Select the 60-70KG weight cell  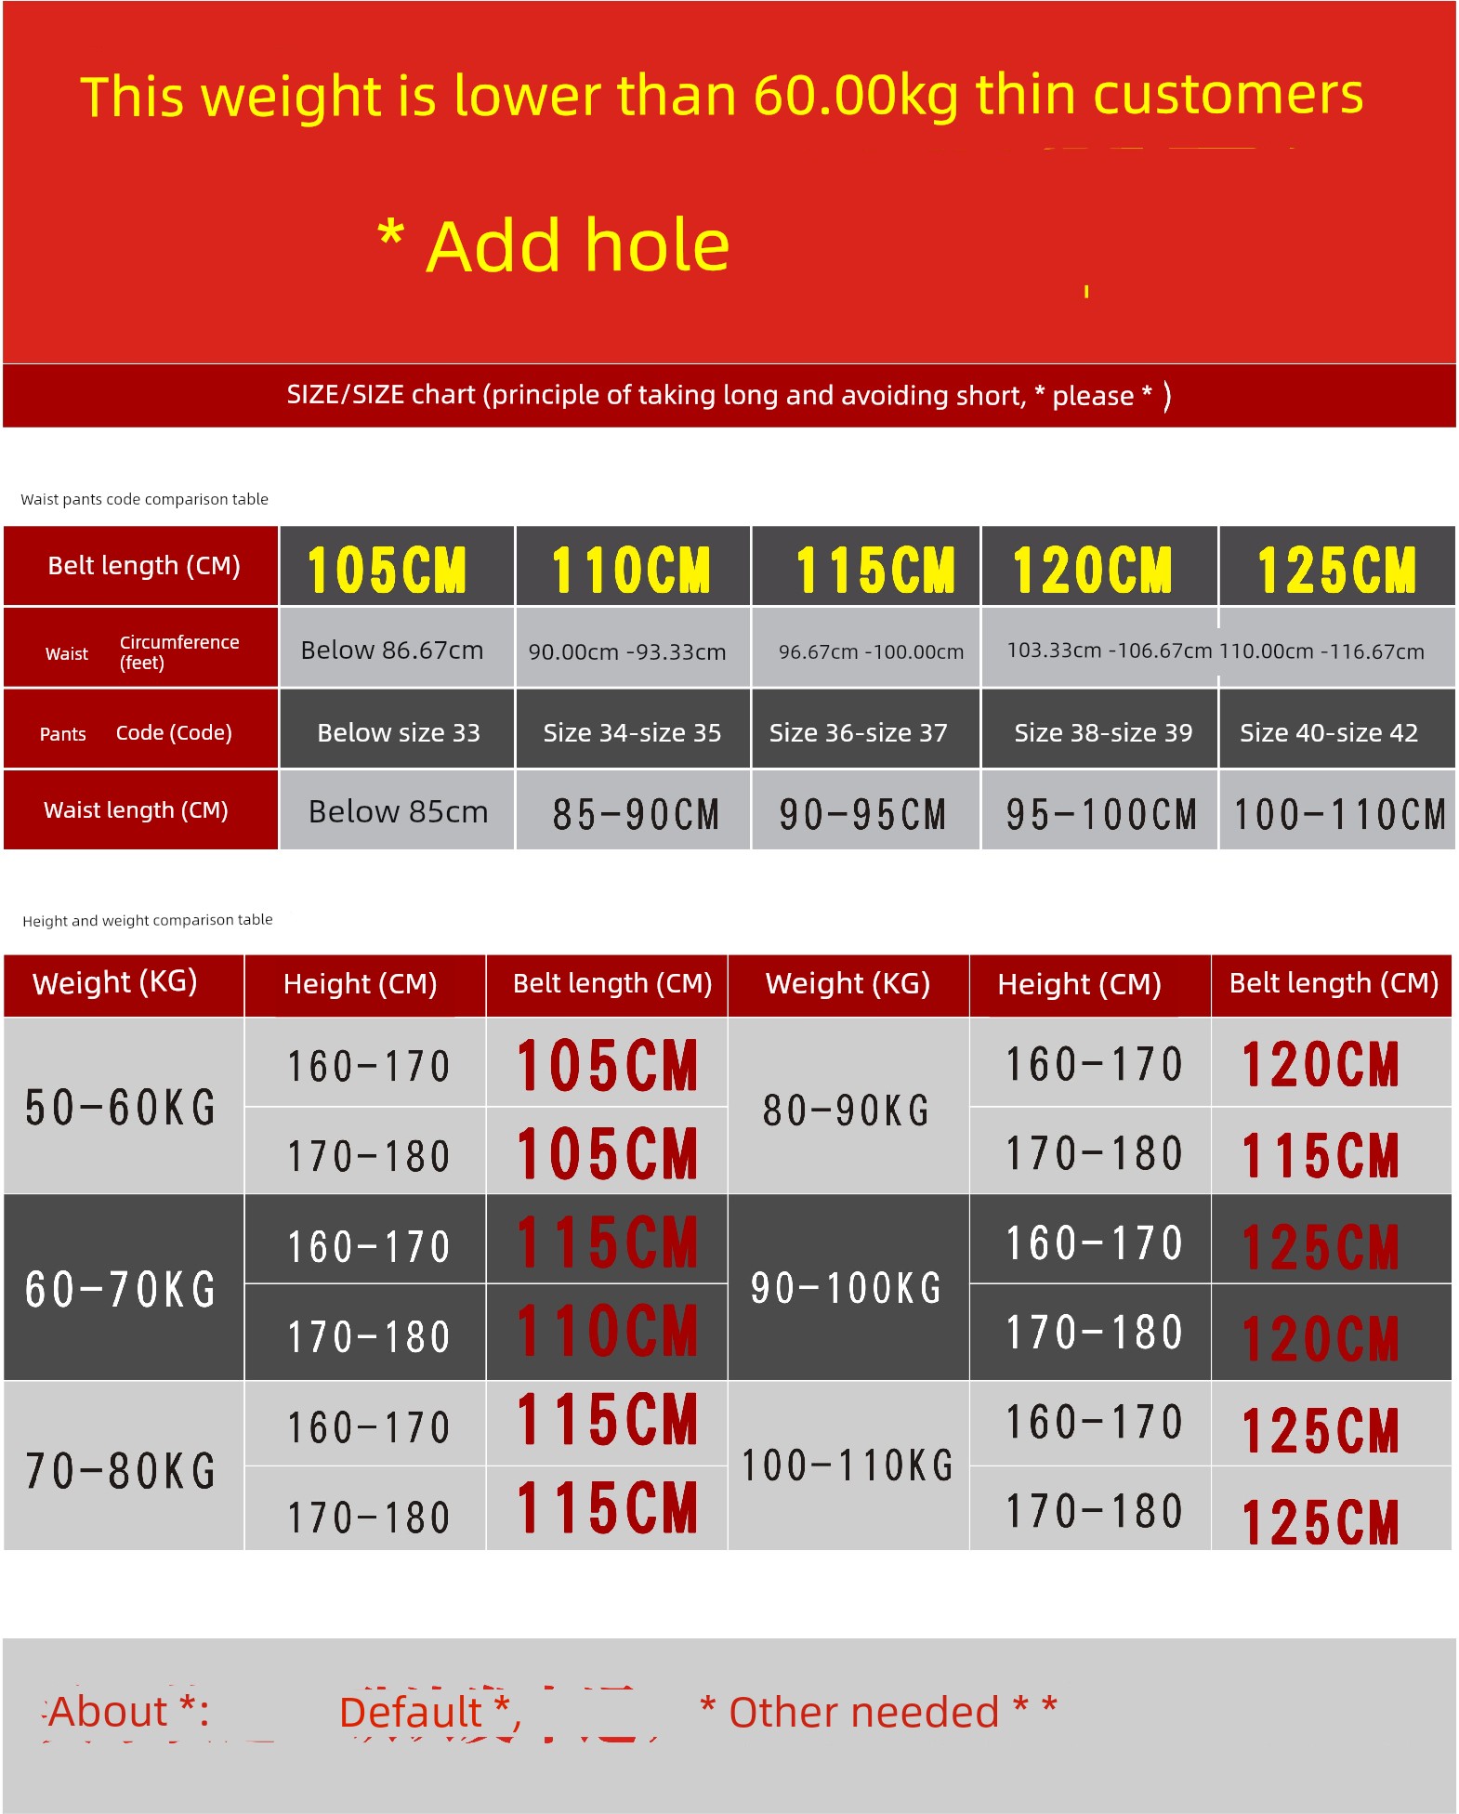[x=121, y=1289]
